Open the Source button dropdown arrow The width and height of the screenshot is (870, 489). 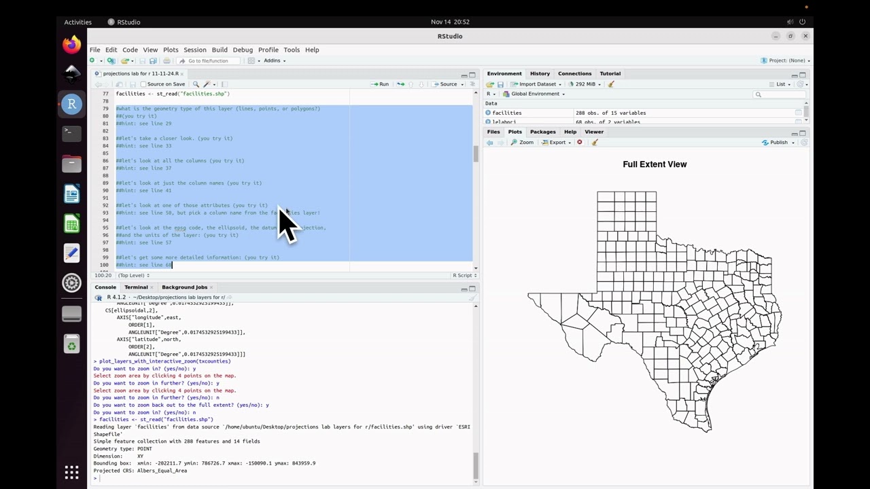pyautogui.click(x=463, y=84)
